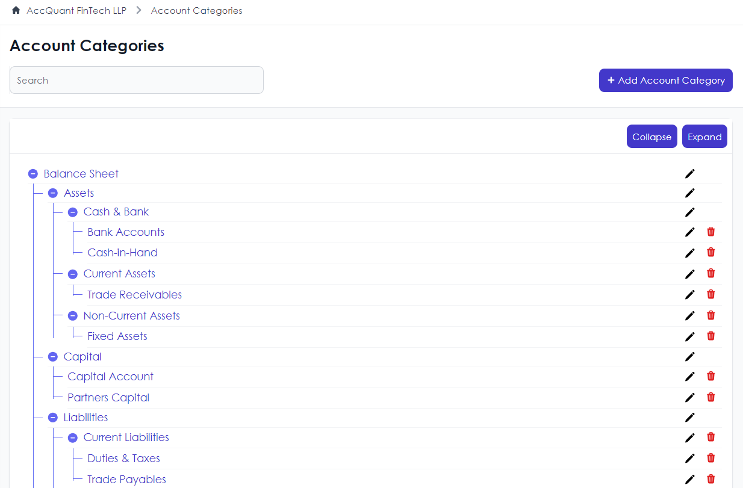743x488 pixels.
Task: Delete the Cash-in-Hand category
Action: 711,252
